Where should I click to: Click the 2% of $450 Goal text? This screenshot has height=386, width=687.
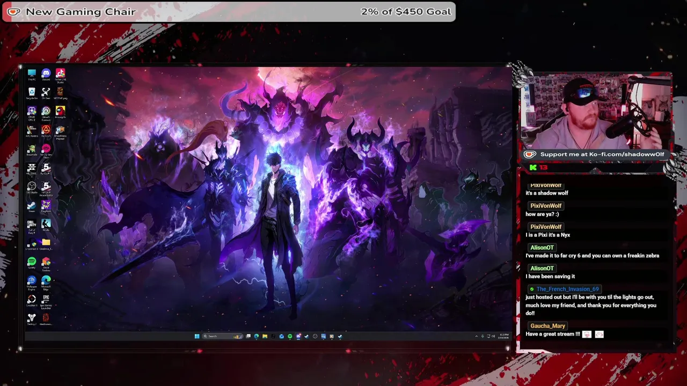click(x=406, y=11)
